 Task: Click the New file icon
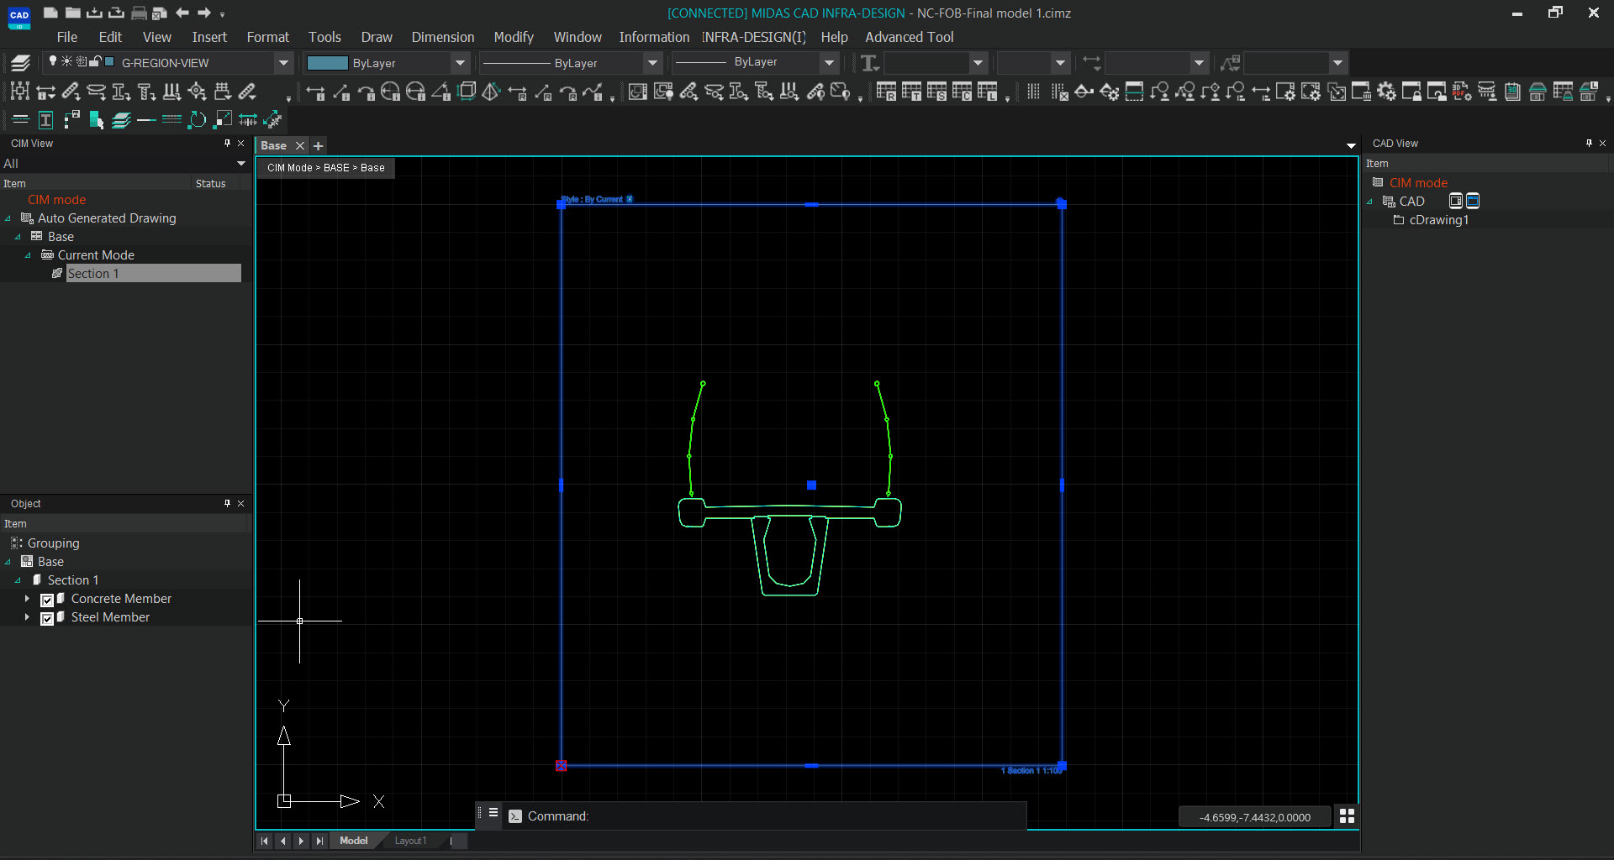[50, 13]
